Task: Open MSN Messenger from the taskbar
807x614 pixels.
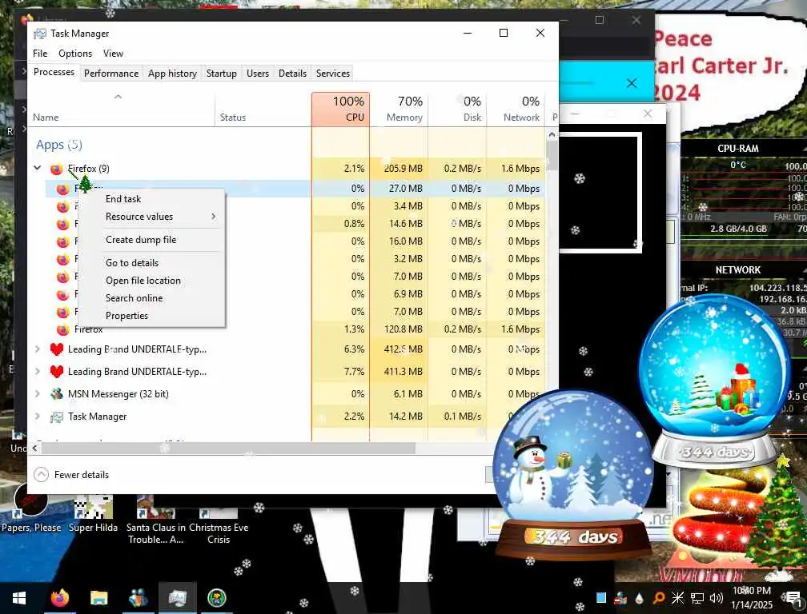Action: point(138,598)
